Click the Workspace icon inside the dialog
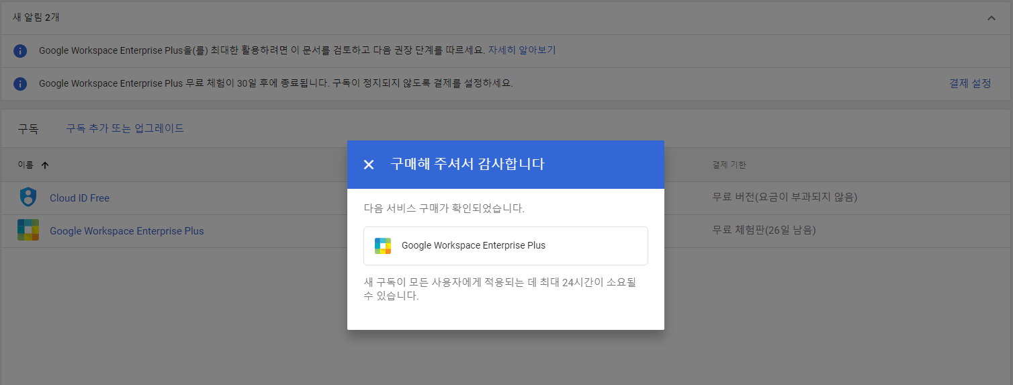This screenshot has width=1013, height=385. pyautogui.click(x=383, y=246)
